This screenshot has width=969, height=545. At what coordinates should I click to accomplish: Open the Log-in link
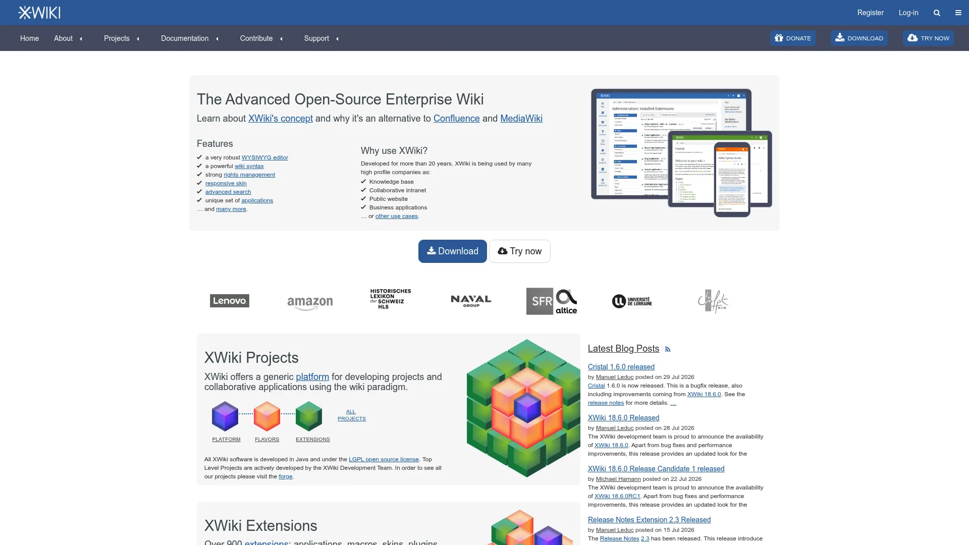click(x=908, y=13)
